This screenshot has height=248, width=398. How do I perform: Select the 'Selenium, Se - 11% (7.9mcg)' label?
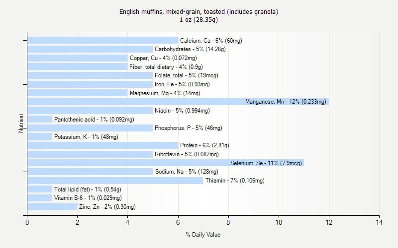tap(266, 163)
